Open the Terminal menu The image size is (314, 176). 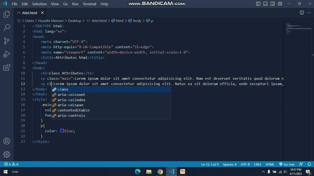pyautogui.click(x=89, y=4)
